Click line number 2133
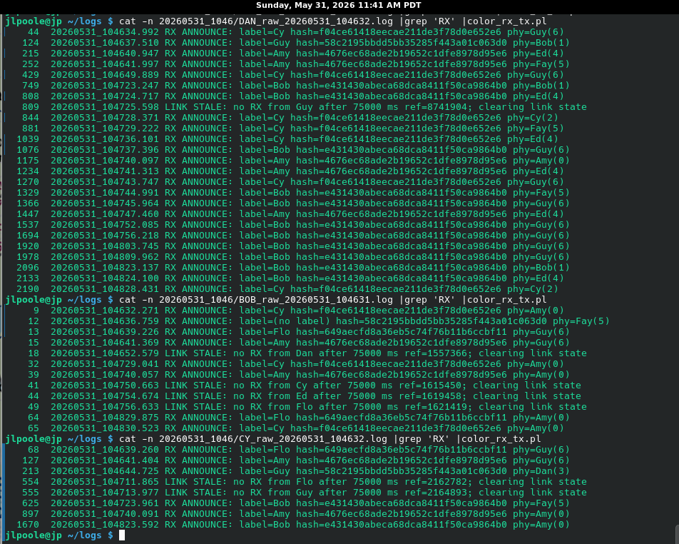This screenshot has width=679, height=544. 28,278
